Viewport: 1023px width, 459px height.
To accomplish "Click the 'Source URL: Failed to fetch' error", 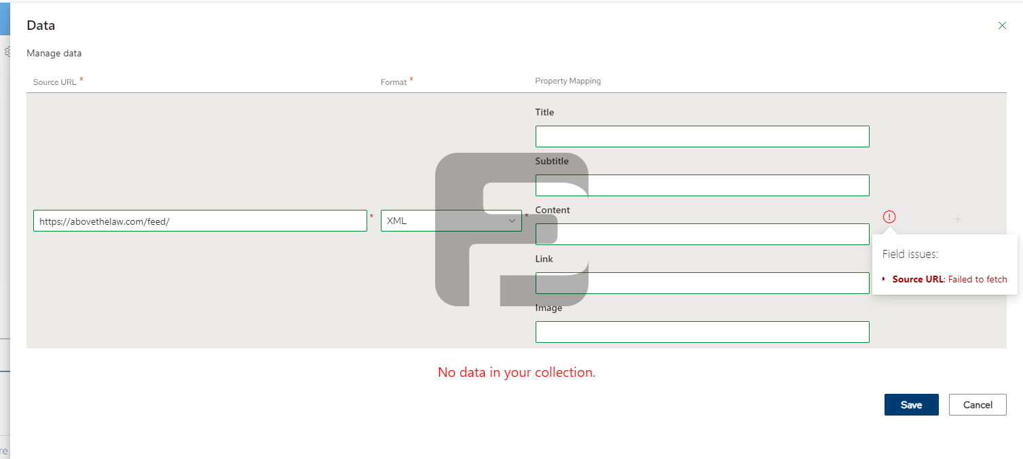I will point(949,279).
